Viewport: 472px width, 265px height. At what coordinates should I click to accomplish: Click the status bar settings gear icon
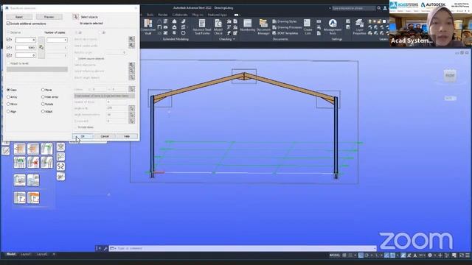click(430, 255)
